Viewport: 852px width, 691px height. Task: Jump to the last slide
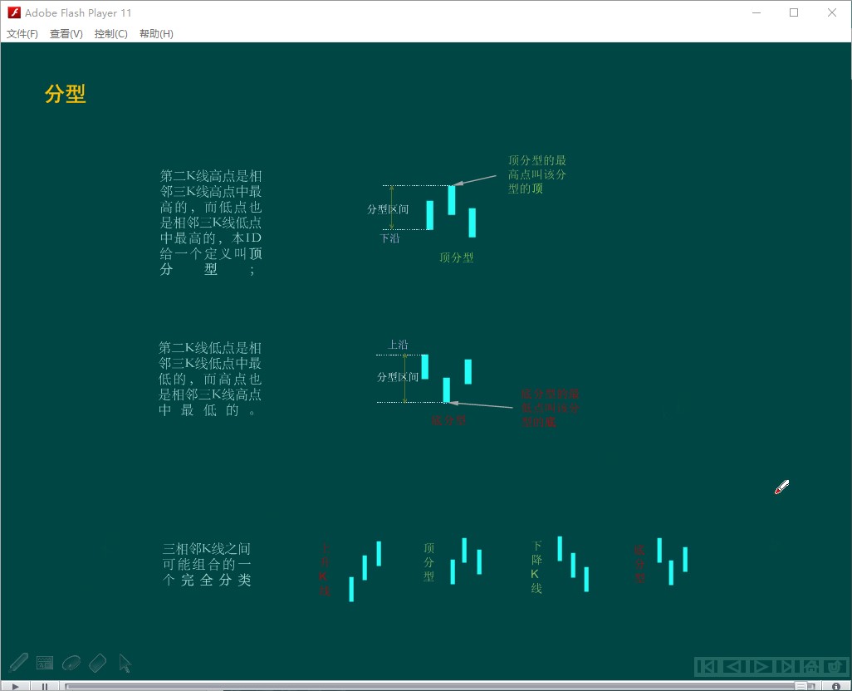pos(786,666)
